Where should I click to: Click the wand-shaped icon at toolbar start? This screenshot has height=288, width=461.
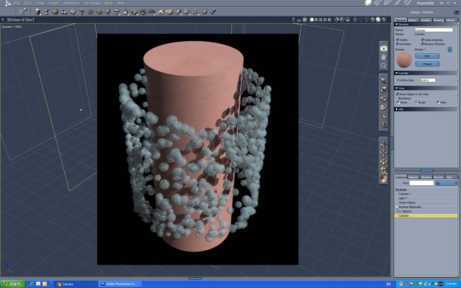tap(23, 11)
